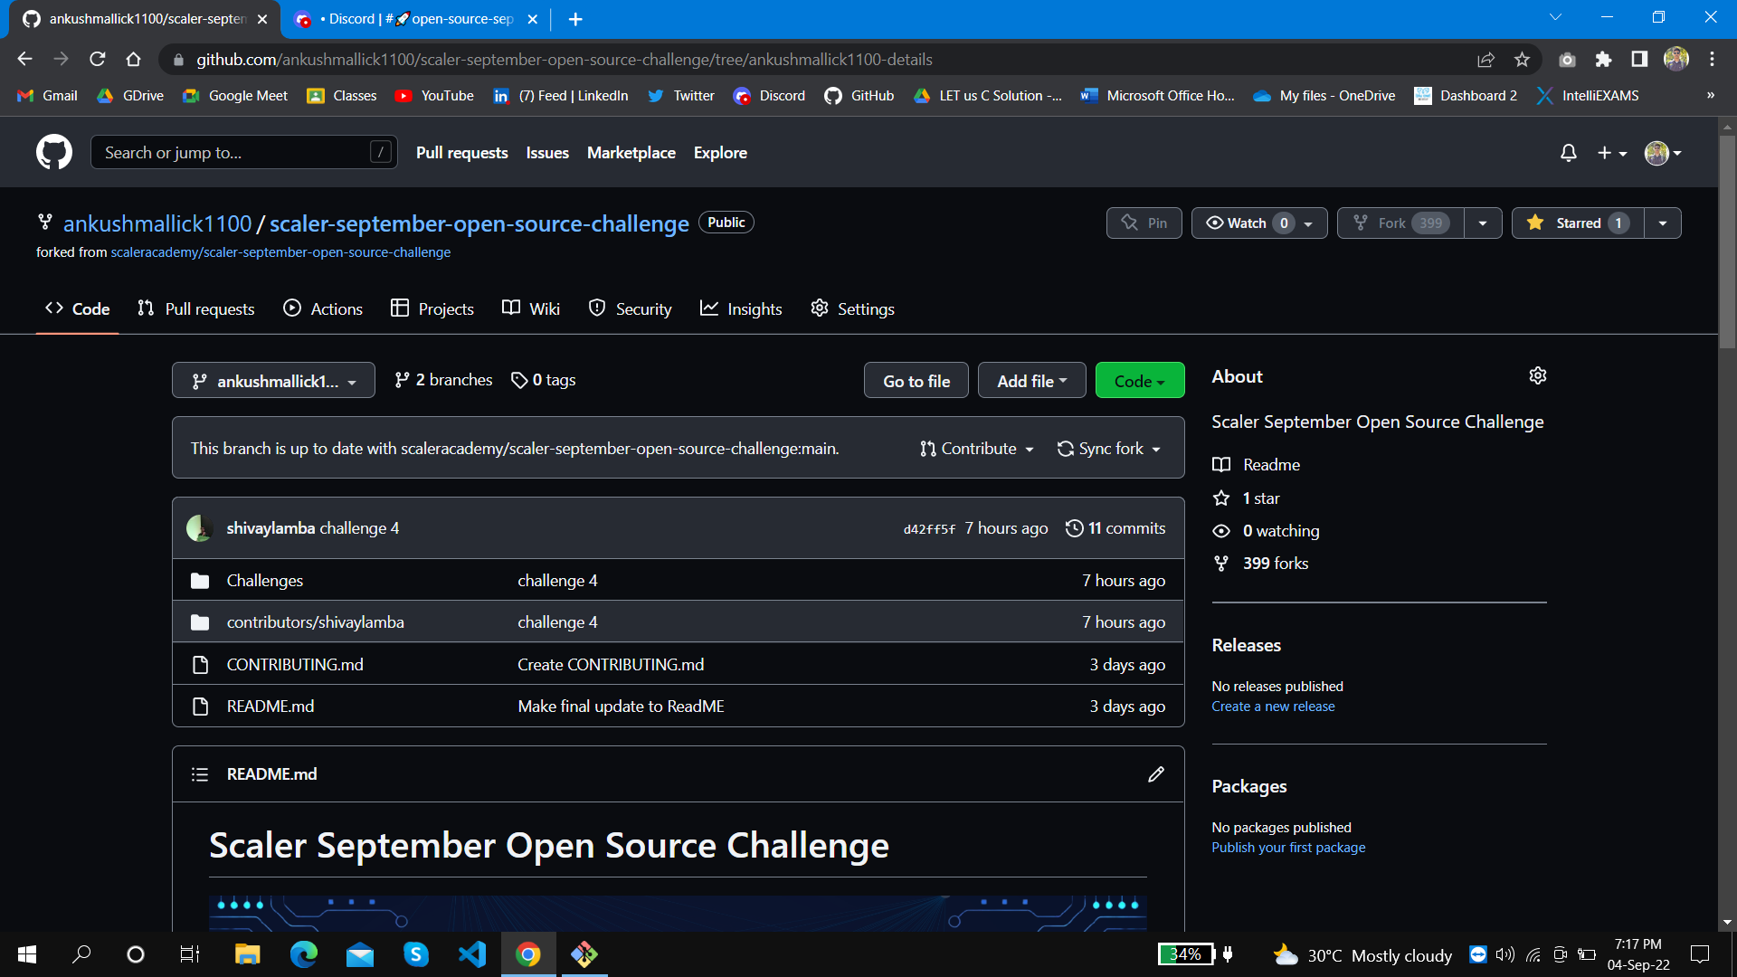The height and width of the screenshot is (977, 1737).
Task: Open the Security tab shield icon
Action: tap(597, 308)
